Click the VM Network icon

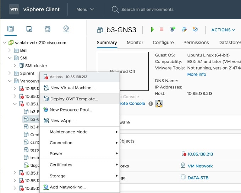pyautogui.click(x=183, y=165)
